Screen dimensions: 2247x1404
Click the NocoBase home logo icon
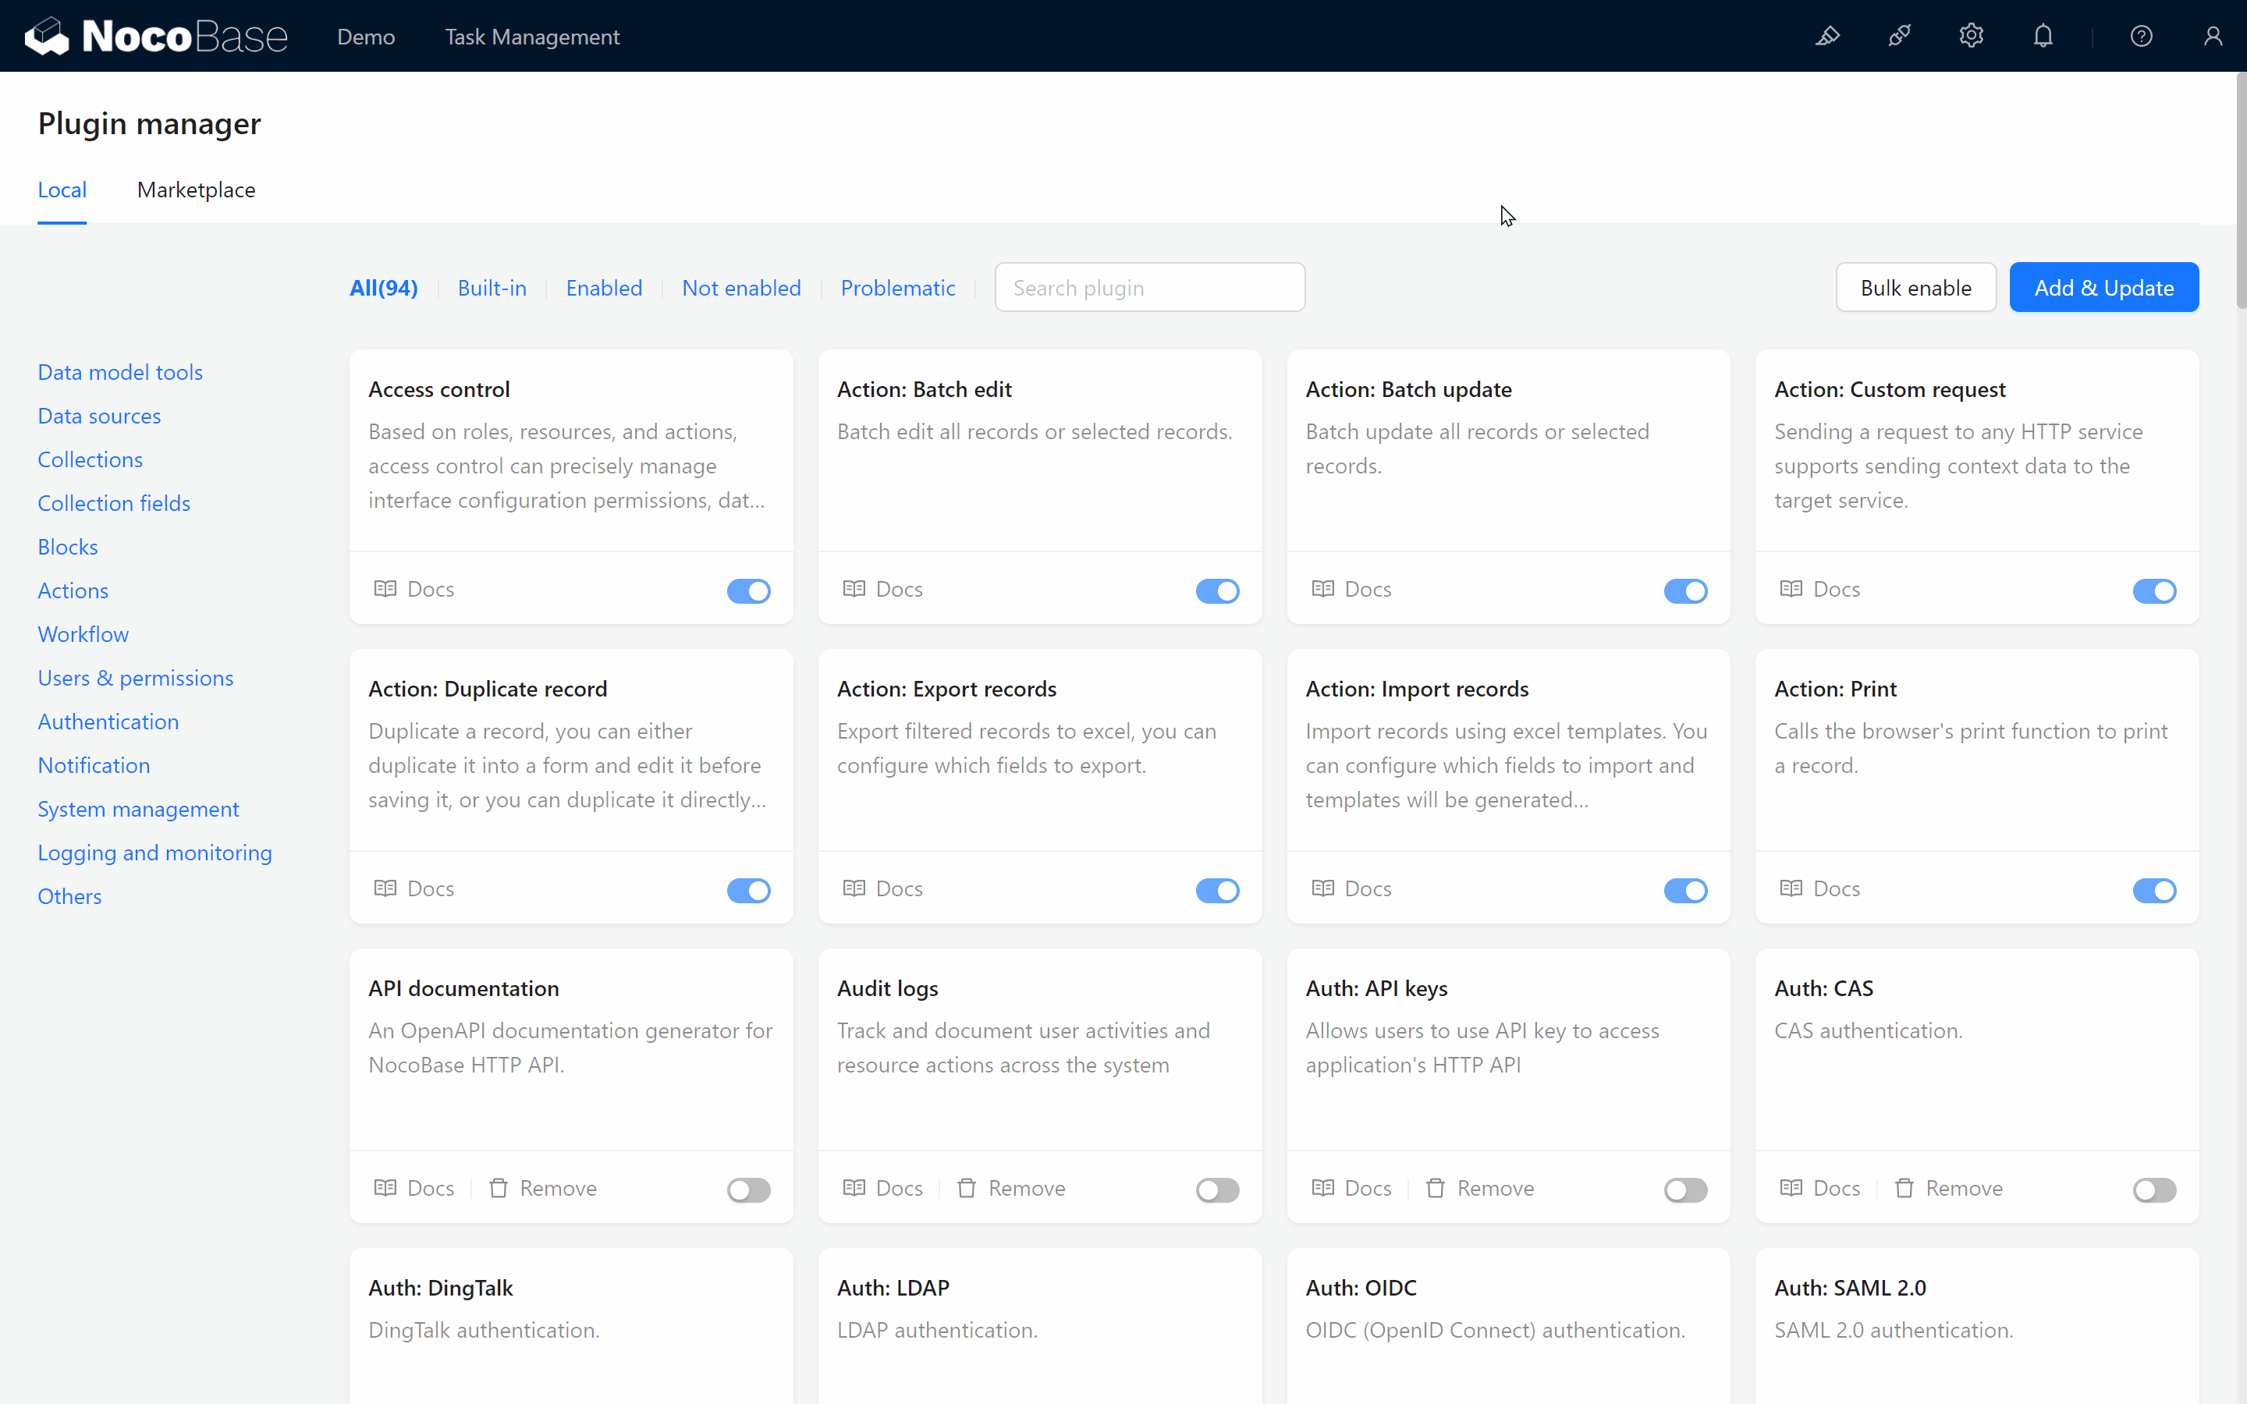pos(44,36)
